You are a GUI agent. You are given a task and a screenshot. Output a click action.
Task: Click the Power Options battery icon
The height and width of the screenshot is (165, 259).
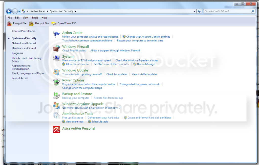56,82
